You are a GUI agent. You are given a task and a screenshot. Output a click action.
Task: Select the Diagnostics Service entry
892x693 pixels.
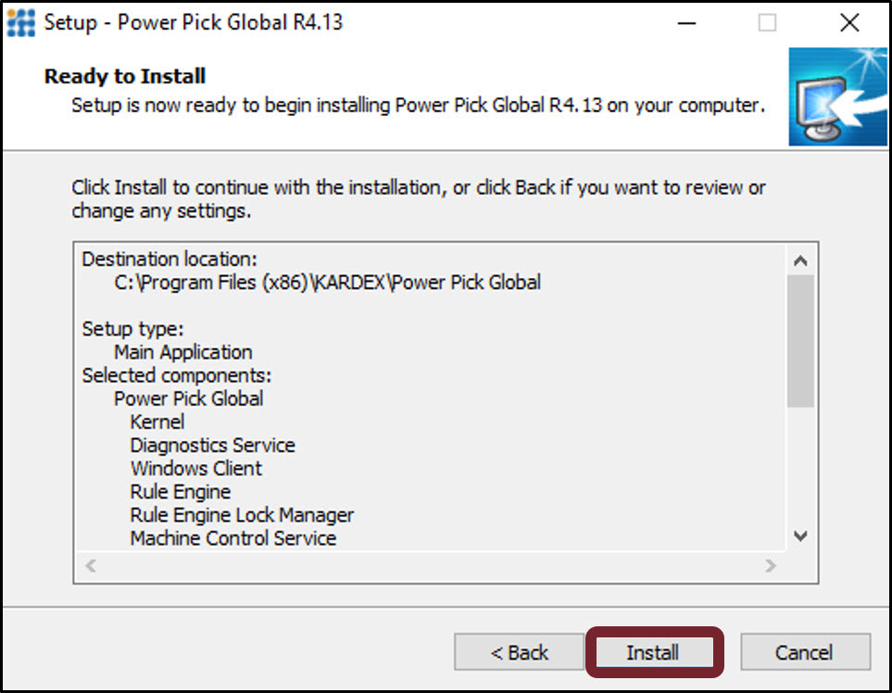click(212, 445)
